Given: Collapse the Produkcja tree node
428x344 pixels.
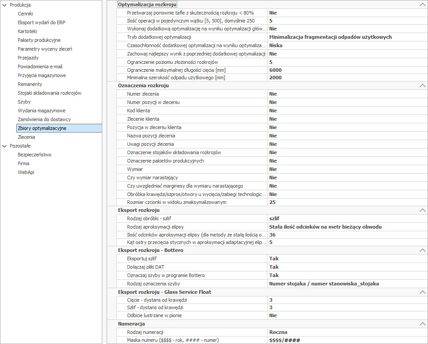Looking at the screenshot, I should tap(5, 5).
